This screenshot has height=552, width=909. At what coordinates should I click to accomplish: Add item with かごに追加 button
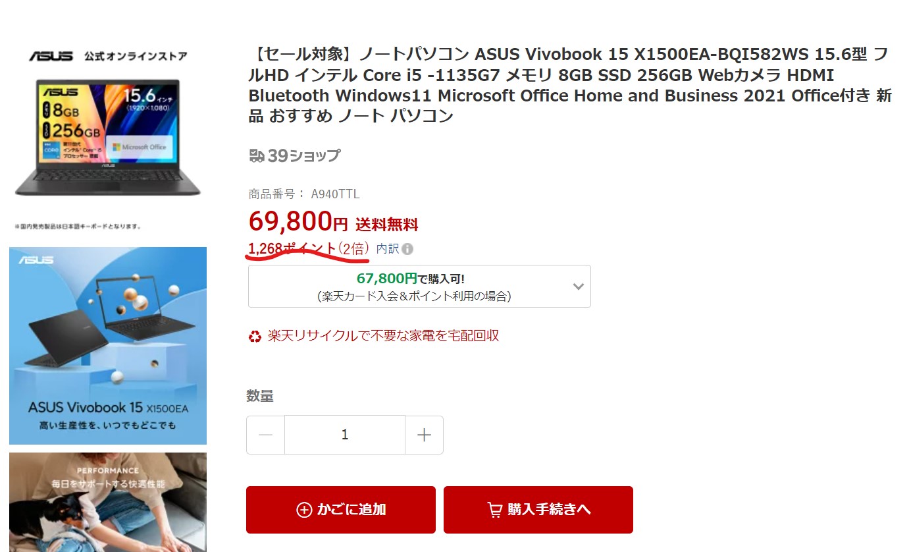(341, 510)
